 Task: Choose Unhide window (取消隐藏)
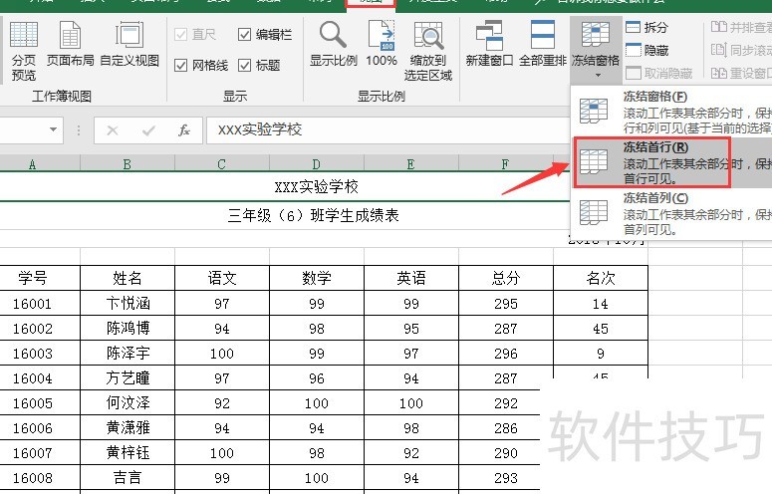(659, 74)
